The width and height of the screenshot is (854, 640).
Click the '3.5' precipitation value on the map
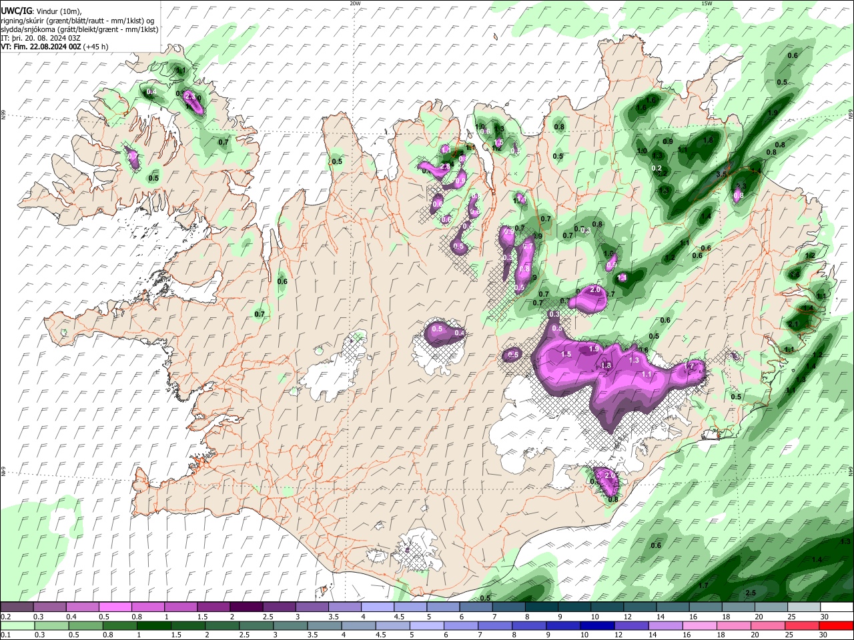click(x=721, y=174)
